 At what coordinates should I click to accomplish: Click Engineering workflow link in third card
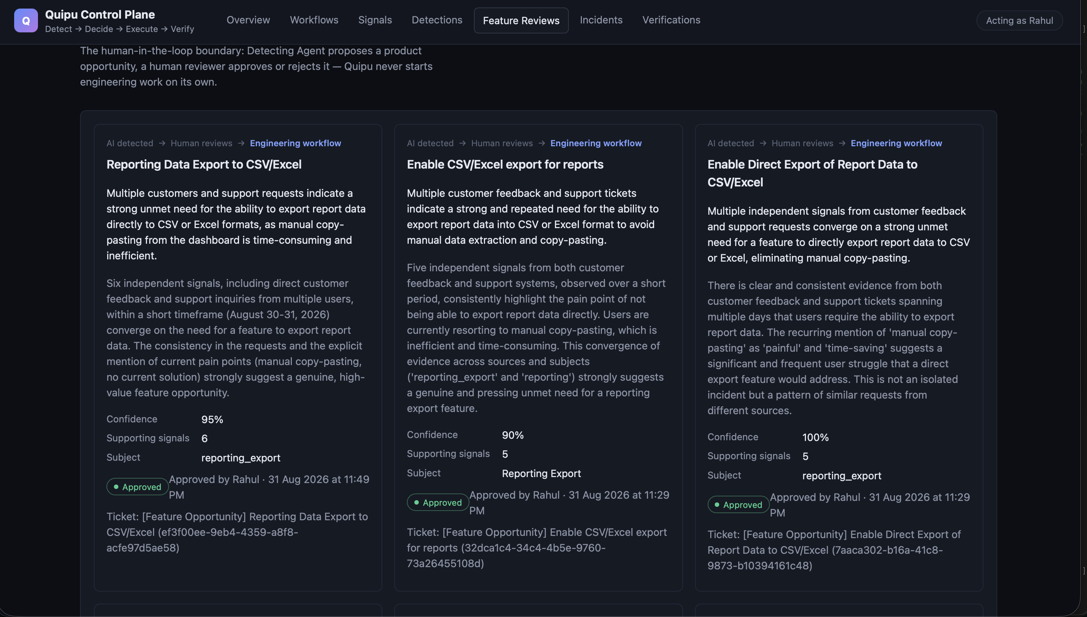(896, 143)
